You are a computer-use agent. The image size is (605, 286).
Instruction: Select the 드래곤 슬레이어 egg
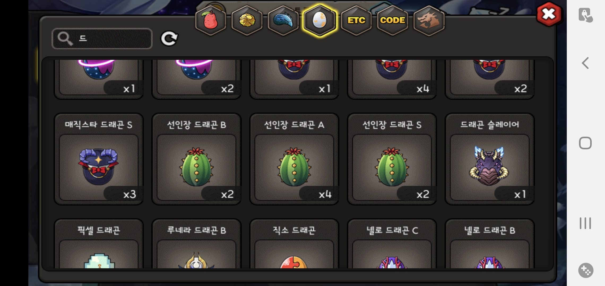490,159
